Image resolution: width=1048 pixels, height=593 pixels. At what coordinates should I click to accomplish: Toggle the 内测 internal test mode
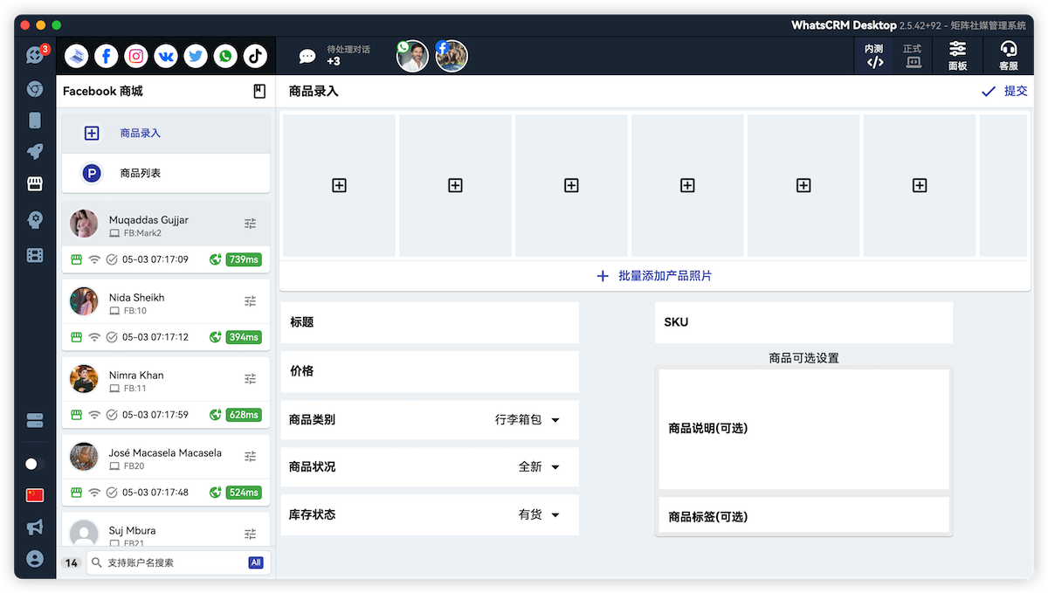point(873,54)
